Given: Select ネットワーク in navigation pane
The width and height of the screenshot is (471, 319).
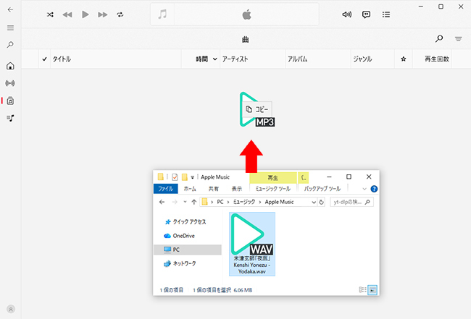Looking at the screenshot, I should click(184, 263).
